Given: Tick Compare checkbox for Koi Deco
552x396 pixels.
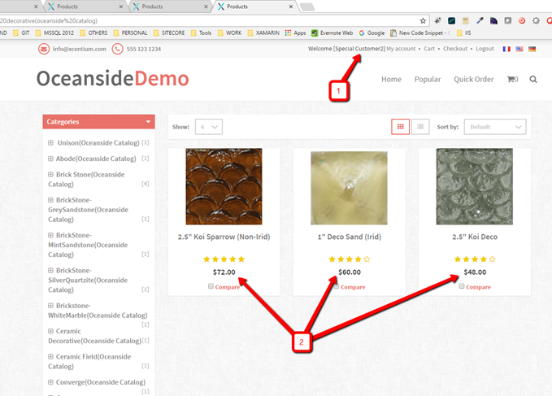Looking at the screenshot, I should 462,286.
